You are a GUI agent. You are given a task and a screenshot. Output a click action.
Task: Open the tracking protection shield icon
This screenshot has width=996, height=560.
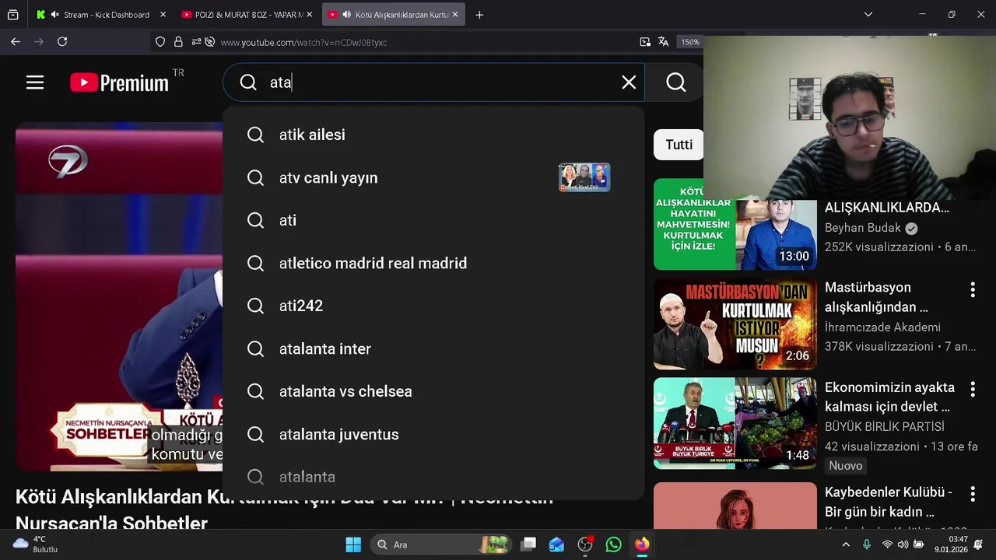[160, 42]
